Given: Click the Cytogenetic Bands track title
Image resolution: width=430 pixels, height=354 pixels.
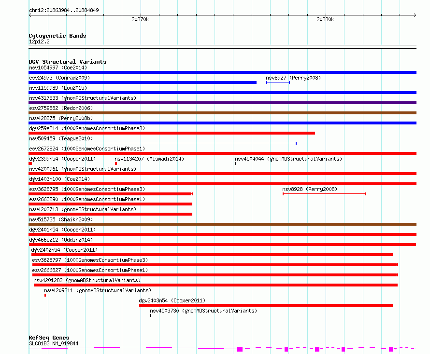Looking at the screenshot, I should point(57,36).
